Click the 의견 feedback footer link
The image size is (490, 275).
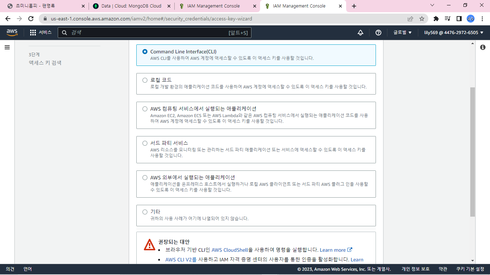pos(10,269)
